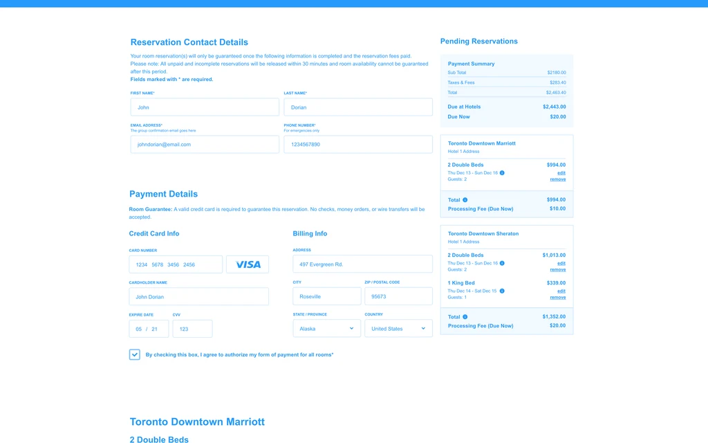Click the CVV field showing 123
The width and height of the screenshot is (708, 443).
tap(192, 329)
